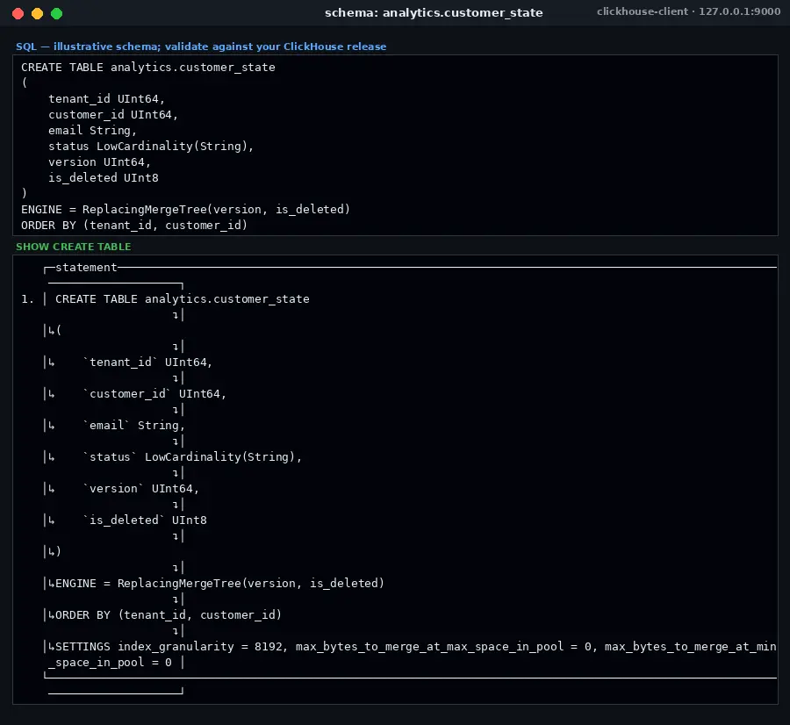
Task: Click the backticked `customer_id` UInt64 output line
Action: pos(154,394)
